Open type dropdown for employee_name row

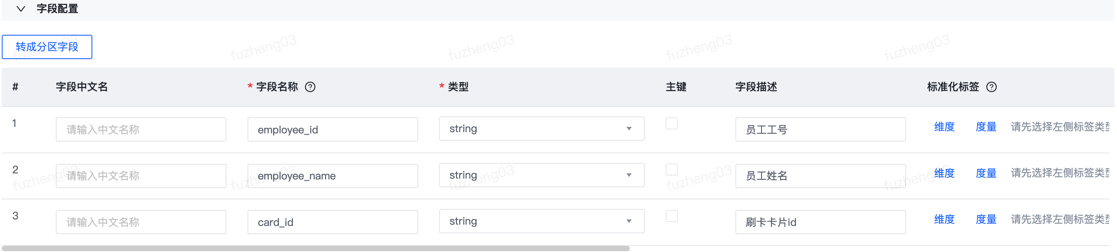click(542, 175)
